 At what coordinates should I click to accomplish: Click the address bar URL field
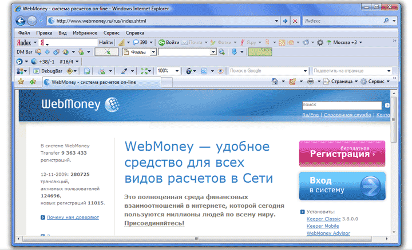160,21
